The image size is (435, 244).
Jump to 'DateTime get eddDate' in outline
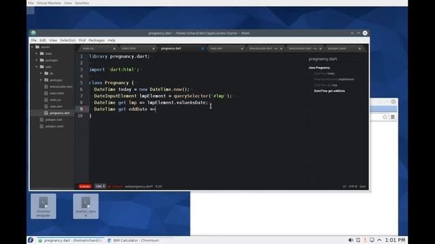329,91
